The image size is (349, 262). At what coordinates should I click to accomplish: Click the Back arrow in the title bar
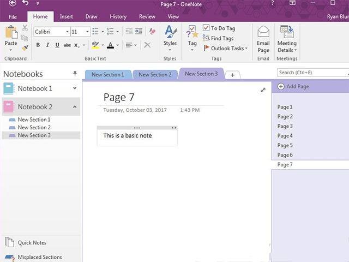click(13, 3)
